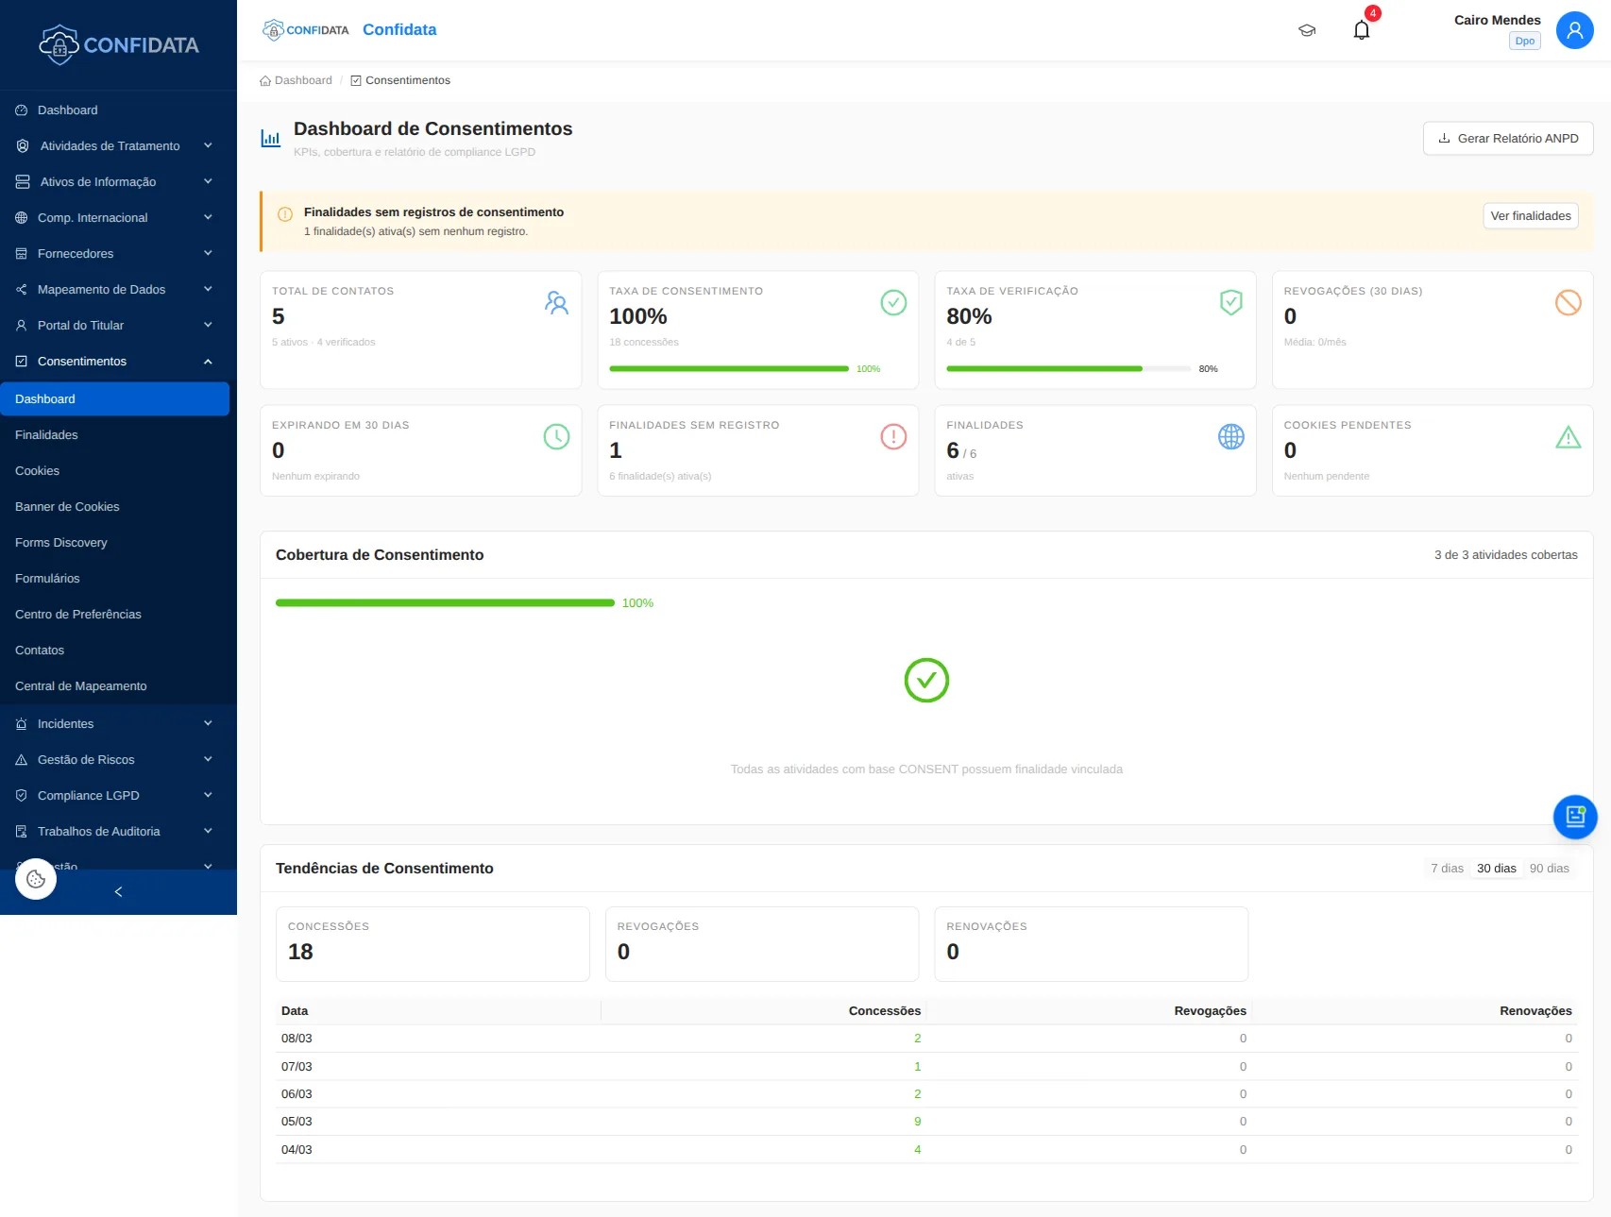Open Banner de Cookies menu item

(x=67, y=507)
